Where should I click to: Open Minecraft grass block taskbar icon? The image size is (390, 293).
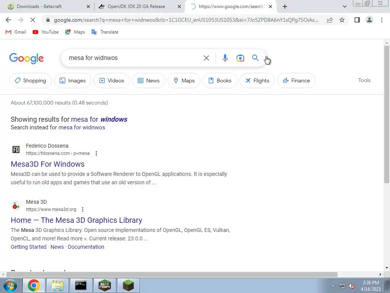click(128, 285)
